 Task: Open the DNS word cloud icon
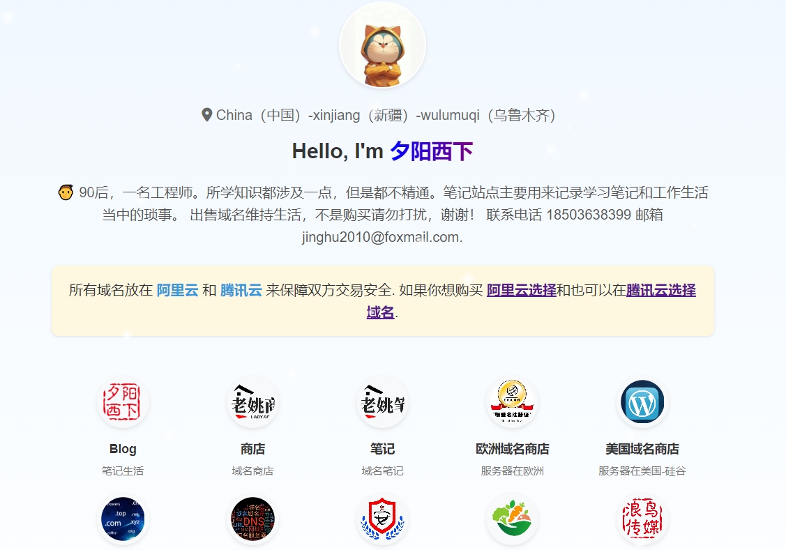(x=252, y=520)
